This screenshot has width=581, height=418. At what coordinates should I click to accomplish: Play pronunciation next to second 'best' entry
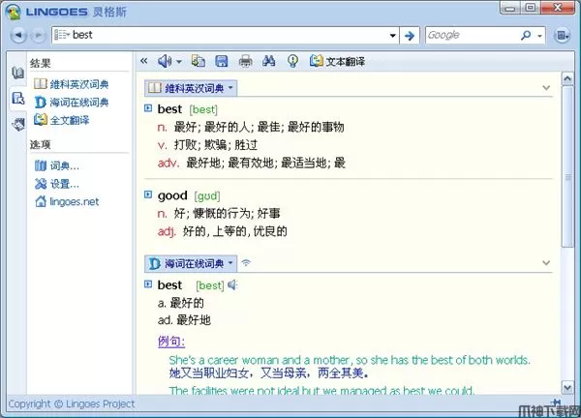pyautogui.click(x=232, y=284)
